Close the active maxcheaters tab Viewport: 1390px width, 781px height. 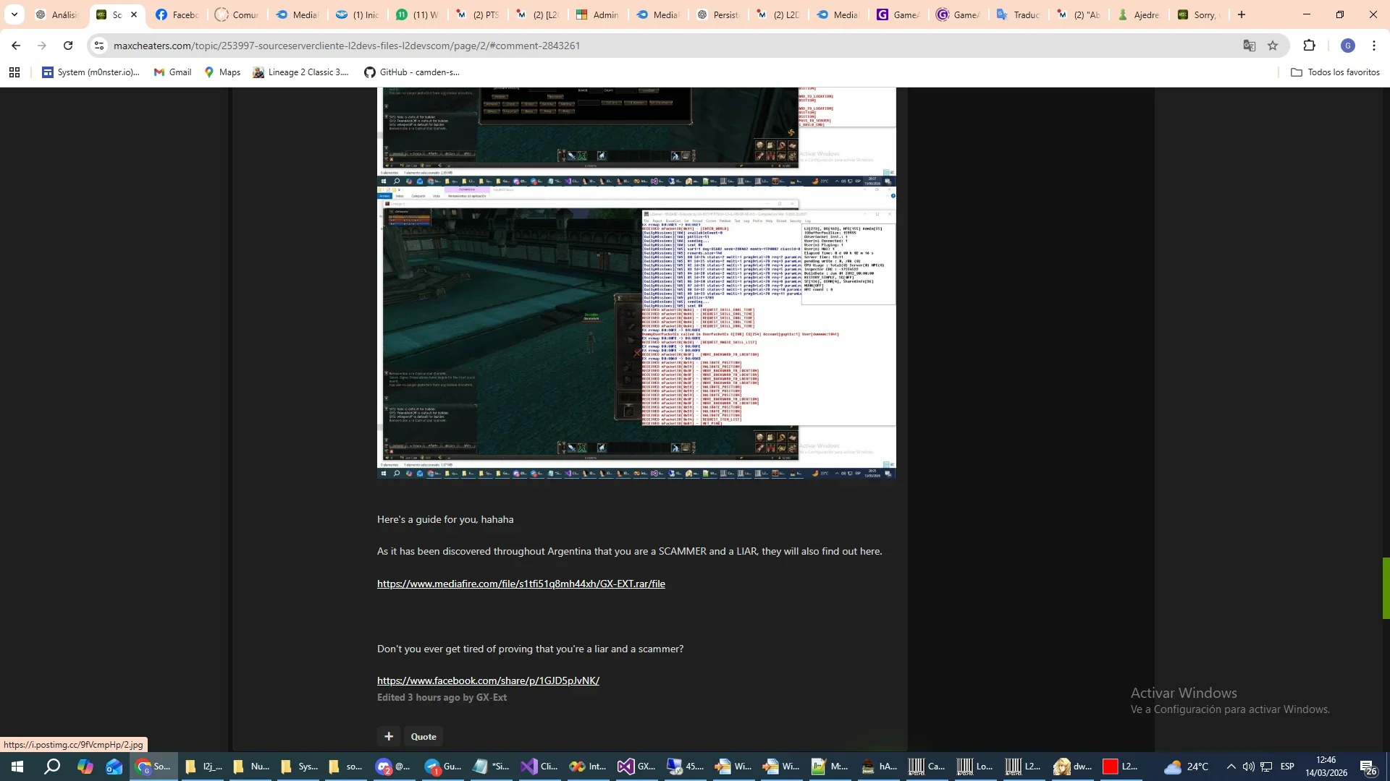point(134,14)
